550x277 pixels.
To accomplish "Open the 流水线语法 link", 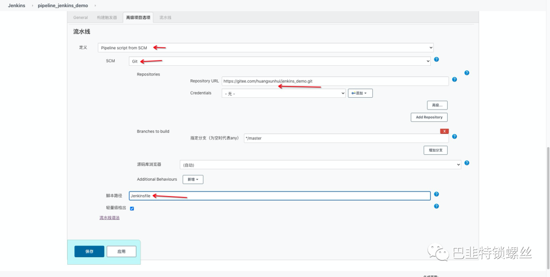I will [109, 218].
